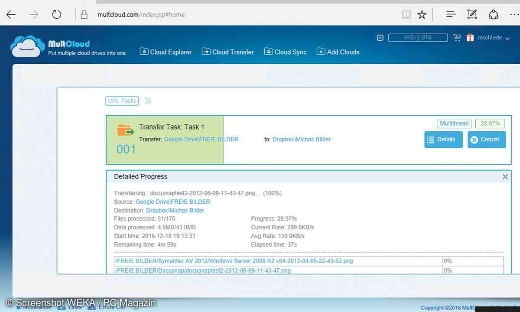
Task: Click 'Avg.Rate: 130.9KB/s' text
Action: tap(278, 236)
